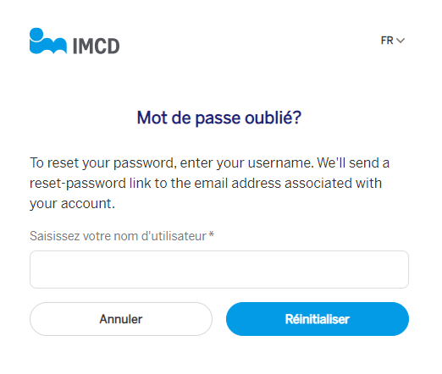Place cursor in empty username textbox
This screenshot has height=374, width=442.
pos(219,269)
